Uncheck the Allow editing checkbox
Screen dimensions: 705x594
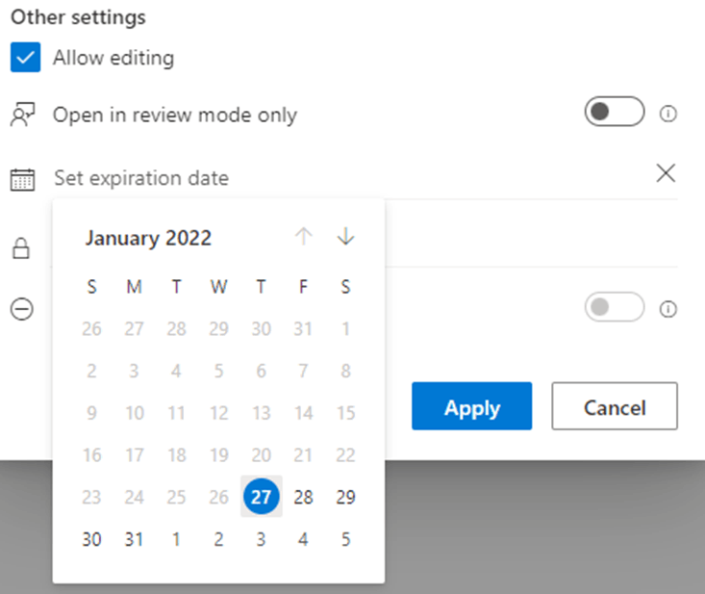pos(25,57)
